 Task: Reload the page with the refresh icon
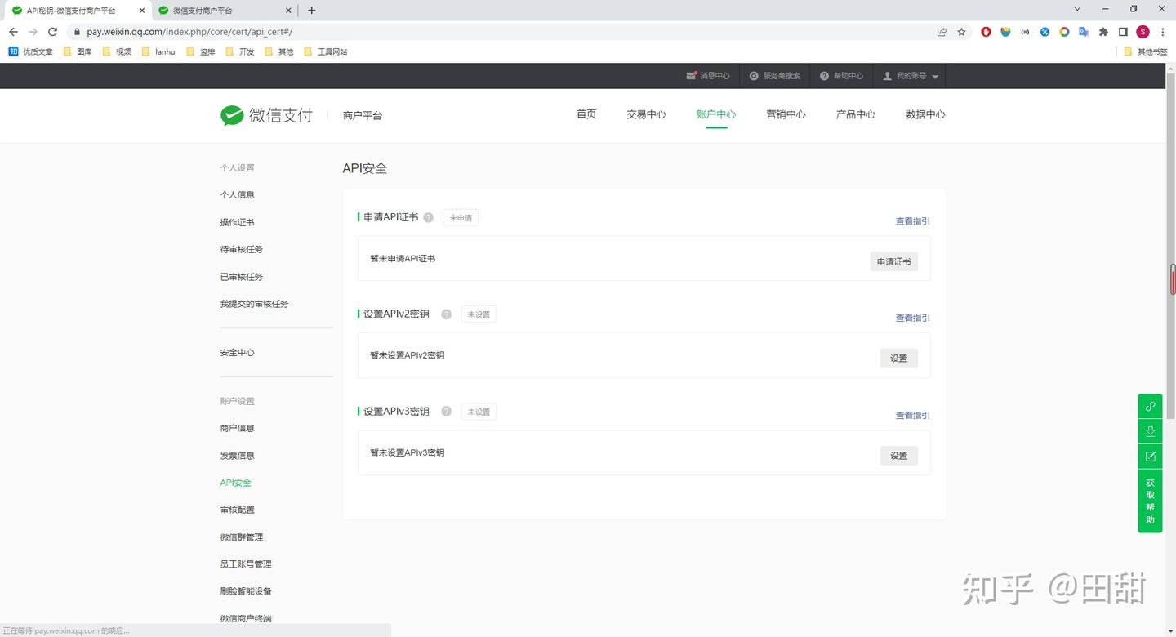coord(52,32)
